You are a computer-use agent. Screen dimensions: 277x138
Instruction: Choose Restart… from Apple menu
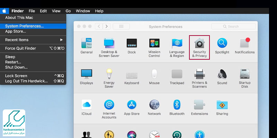coord(33,62)
